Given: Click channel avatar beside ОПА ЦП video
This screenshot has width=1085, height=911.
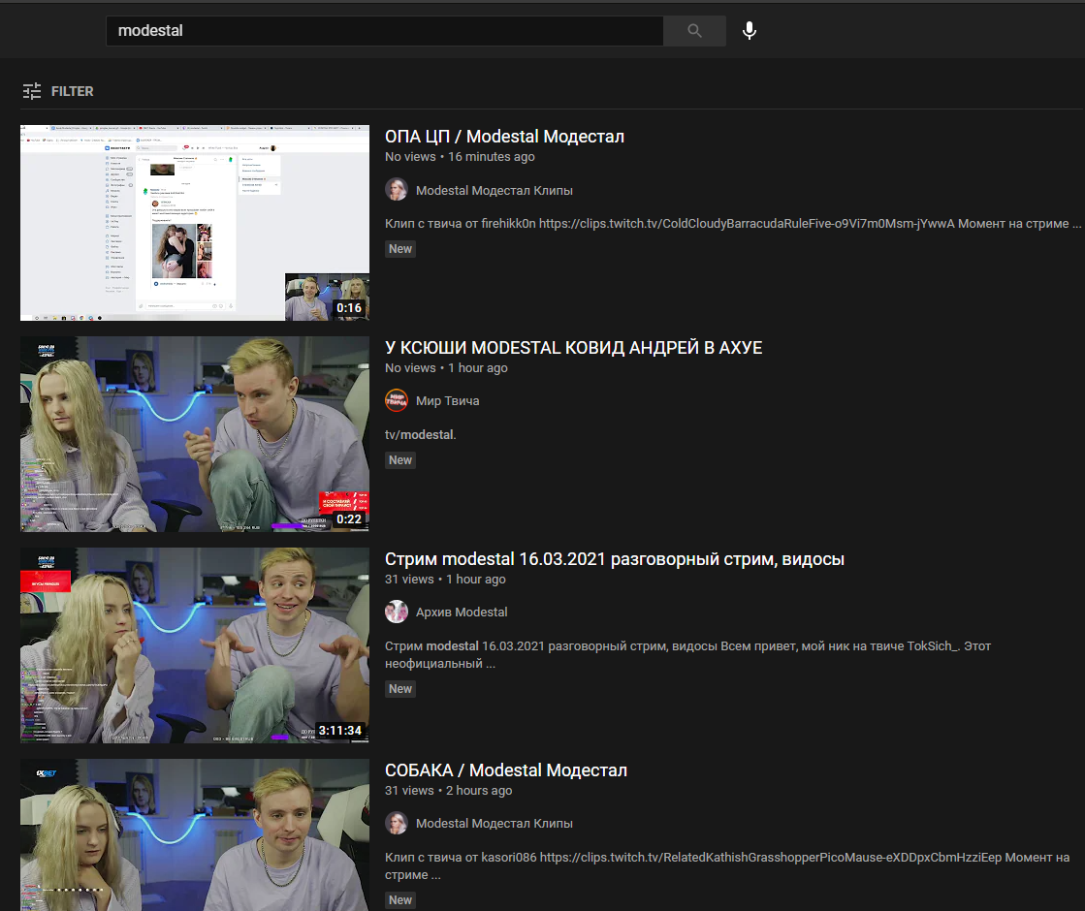Looking at the screenshot, I should tap(397, 190).
